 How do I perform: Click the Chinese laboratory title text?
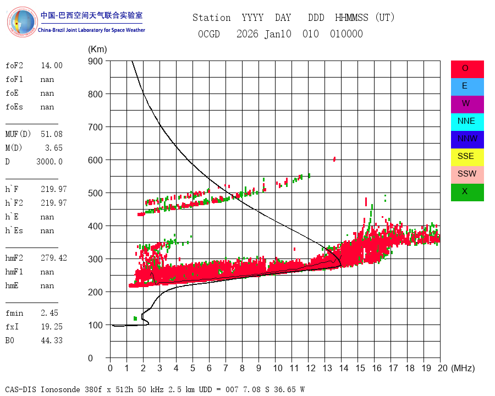(91, 15)
